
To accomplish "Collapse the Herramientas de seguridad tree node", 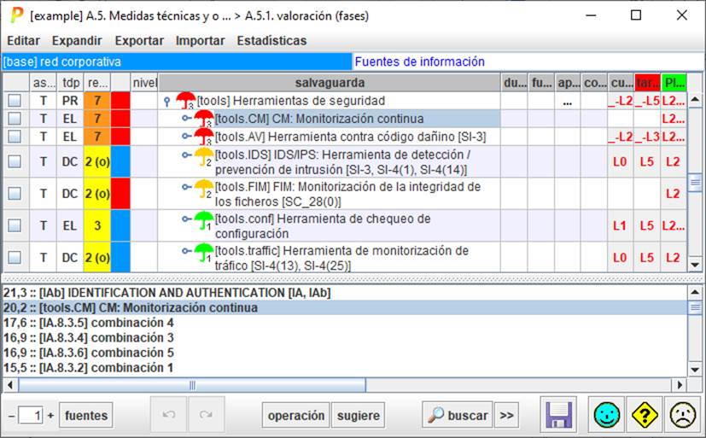I will pyautogui.click(x=167, y=101).
